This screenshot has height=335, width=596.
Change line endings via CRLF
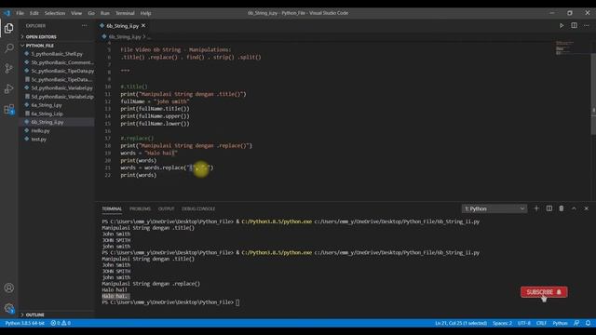[541, 323]
